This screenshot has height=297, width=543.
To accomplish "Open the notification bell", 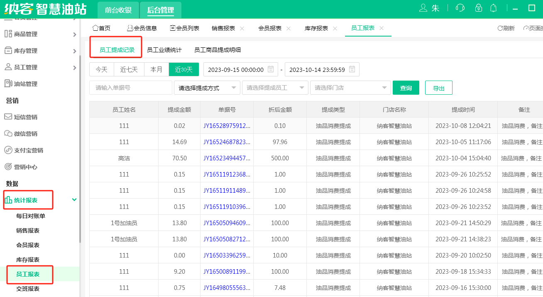I will click(x=494, y=8).
